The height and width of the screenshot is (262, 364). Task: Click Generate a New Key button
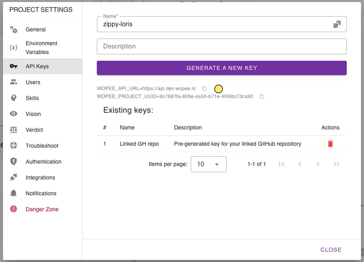222,68
